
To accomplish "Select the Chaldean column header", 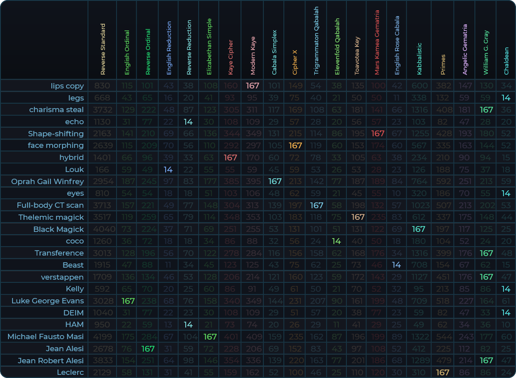I will click(x=506, y=61).
